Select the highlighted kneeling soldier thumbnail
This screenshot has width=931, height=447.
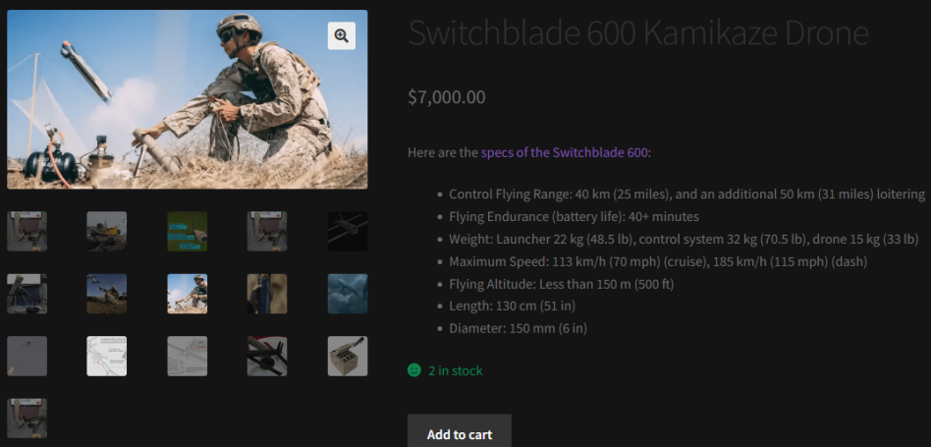[187, 294]
